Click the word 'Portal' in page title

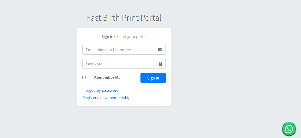tap(151, 18)
